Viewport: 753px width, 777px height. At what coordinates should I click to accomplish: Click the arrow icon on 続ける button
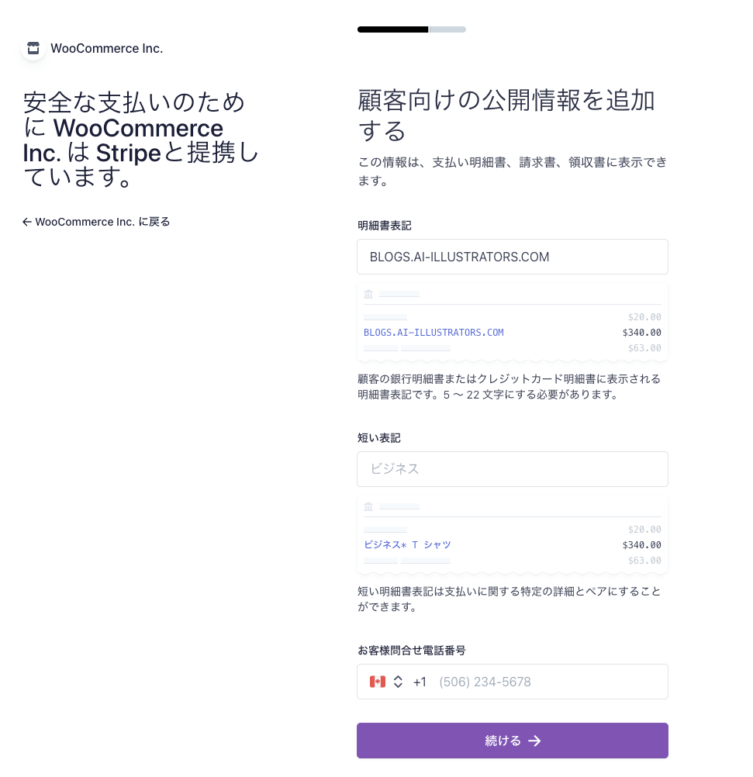coord(534,741)
